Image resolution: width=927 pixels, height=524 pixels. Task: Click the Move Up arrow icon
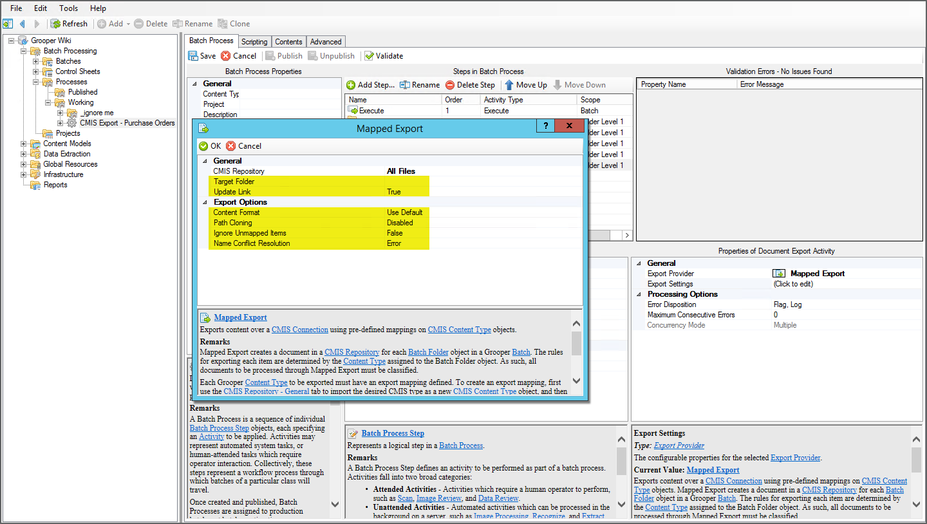click(x=509, y=85)
